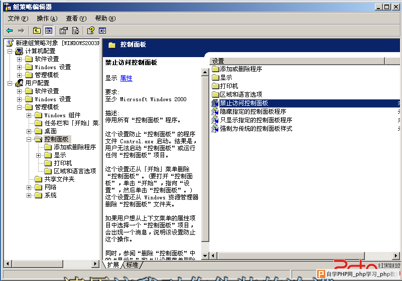Collapse the 计算机配置 node
The image size is (402, 281).
point(10,51)
